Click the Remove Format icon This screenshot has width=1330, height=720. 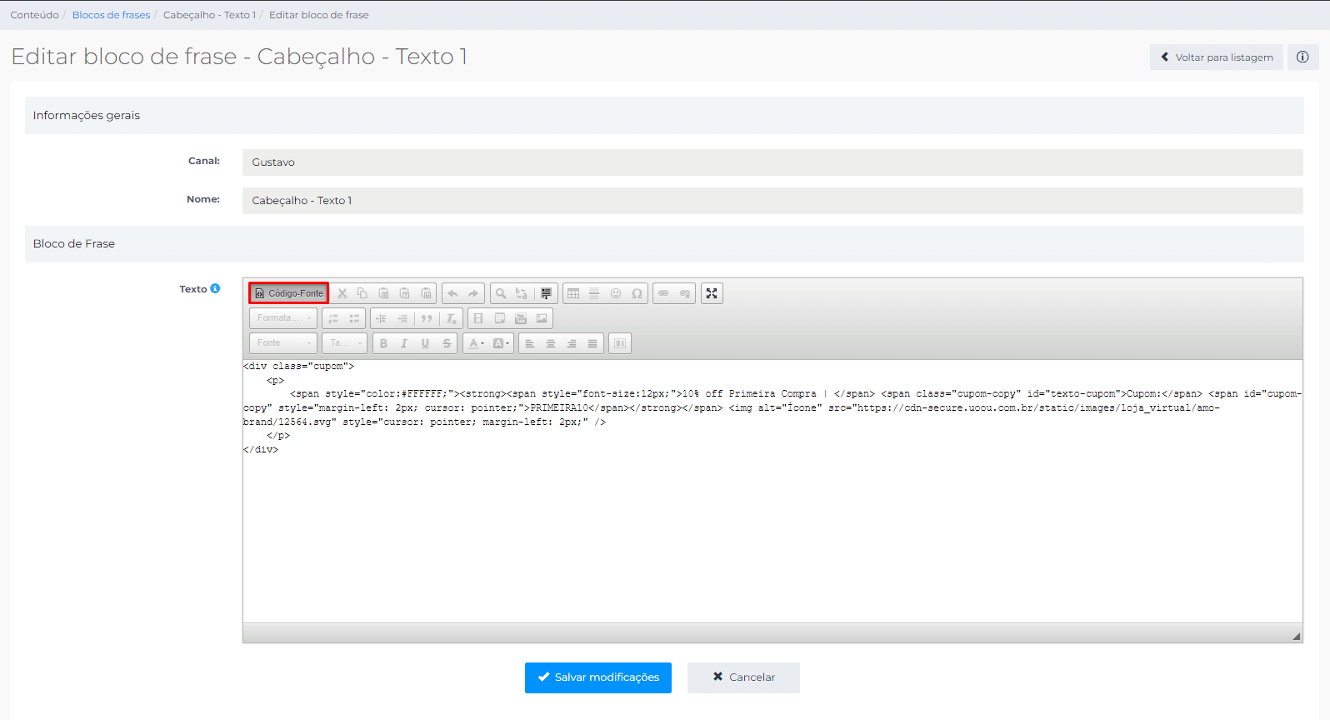point(451,318)
